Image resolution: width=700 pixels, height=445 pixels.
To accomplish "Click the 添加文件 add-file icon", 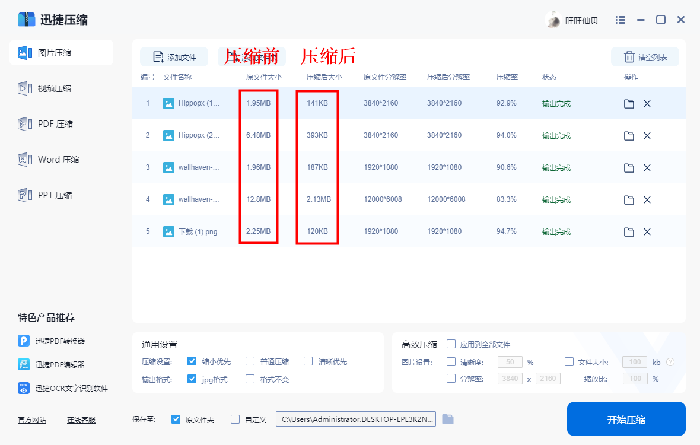I will [x=157, y=56].
